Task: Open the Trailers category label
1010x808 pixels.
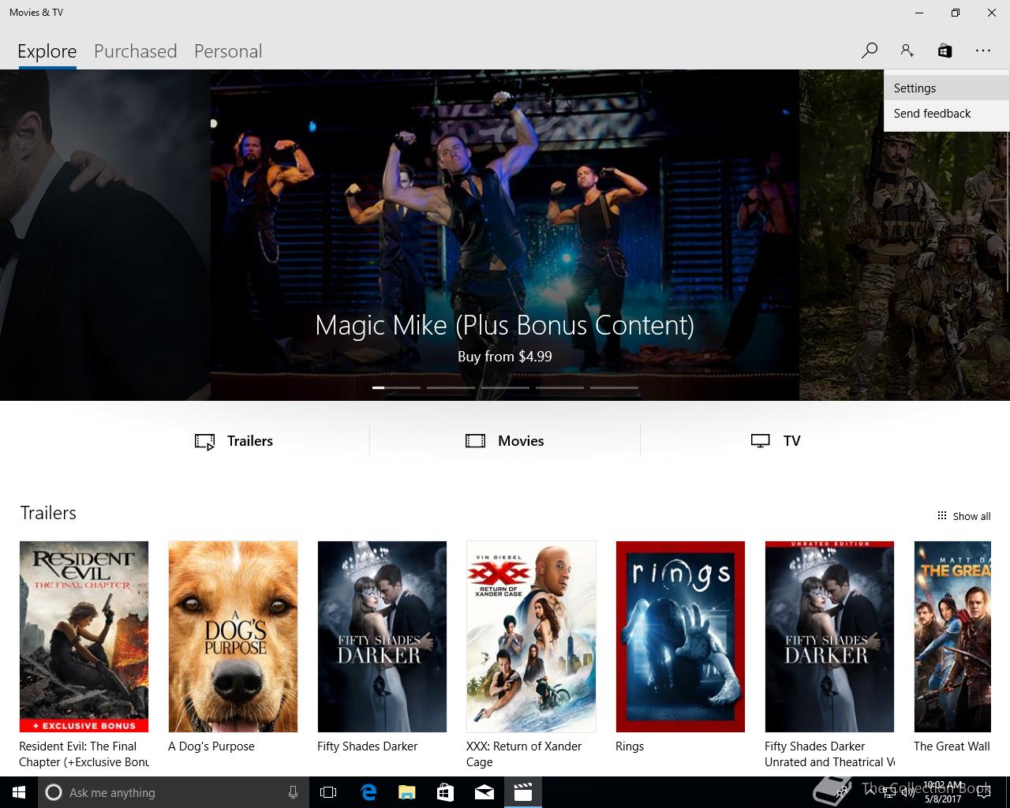Action: (250, 441)
